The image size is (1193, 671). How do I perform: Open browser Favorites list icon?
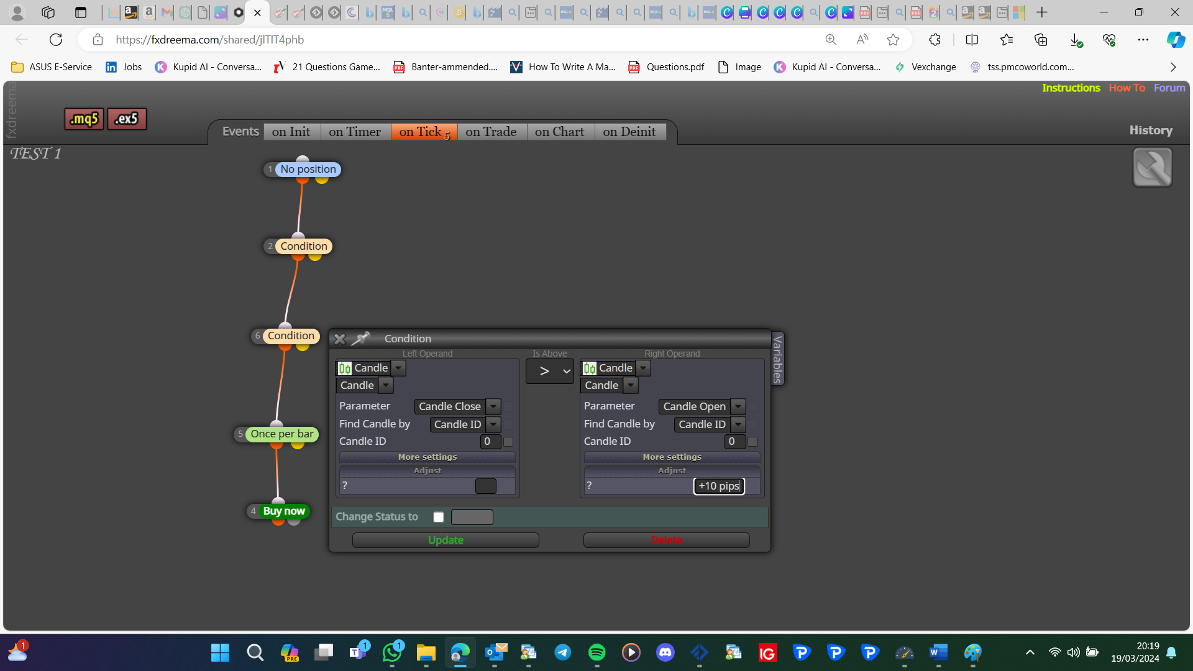1007,40
